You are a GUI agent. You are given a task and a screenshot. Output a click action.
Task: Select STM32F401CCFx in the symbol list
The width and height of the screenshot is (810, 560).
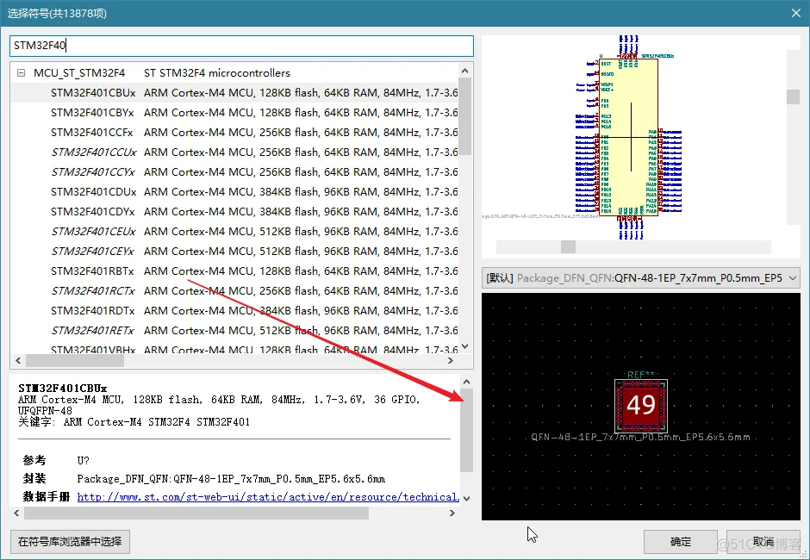point(234,133)
